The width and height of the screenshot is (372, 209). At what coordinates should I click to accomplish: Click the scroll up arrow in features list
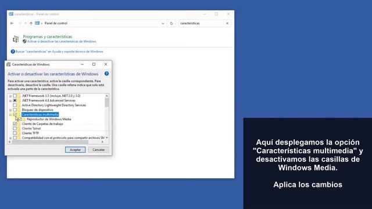coord(107,96)
